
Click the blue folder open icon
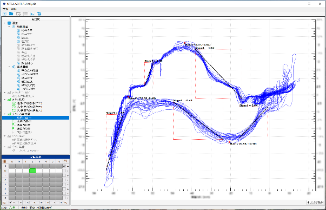pyautogui.click(x=11, y=14)
